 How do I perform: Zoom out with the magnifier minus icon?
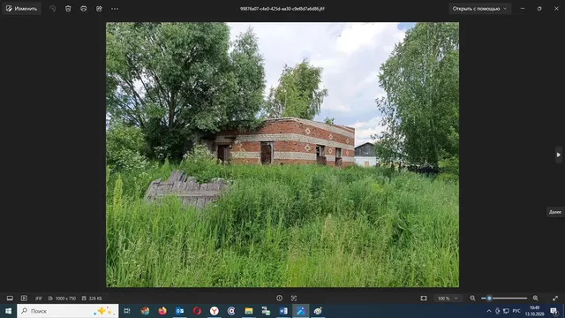click(x=473, y=299)
